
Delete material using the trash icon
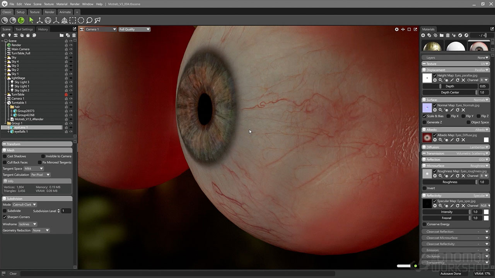tap(448, 36)
